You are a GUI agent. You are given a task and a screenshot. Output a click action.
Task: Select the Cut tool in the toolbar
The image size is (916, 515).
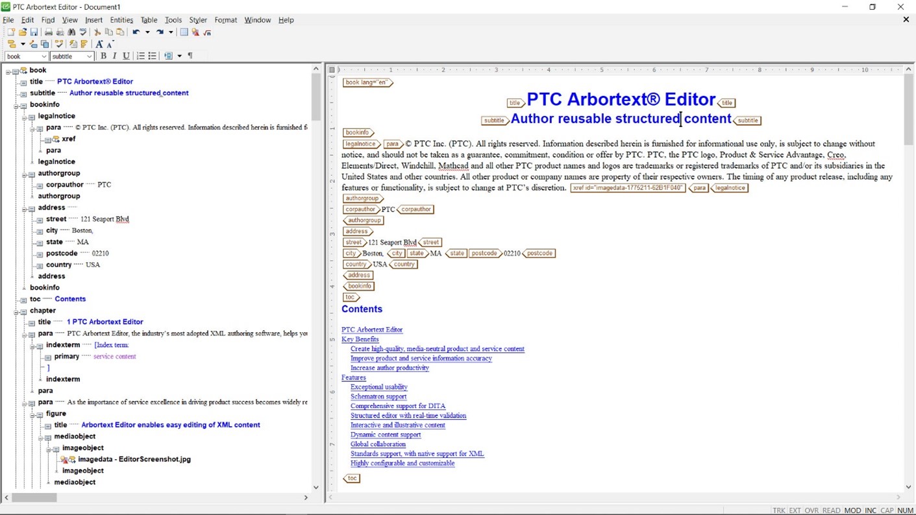(97, 32)
